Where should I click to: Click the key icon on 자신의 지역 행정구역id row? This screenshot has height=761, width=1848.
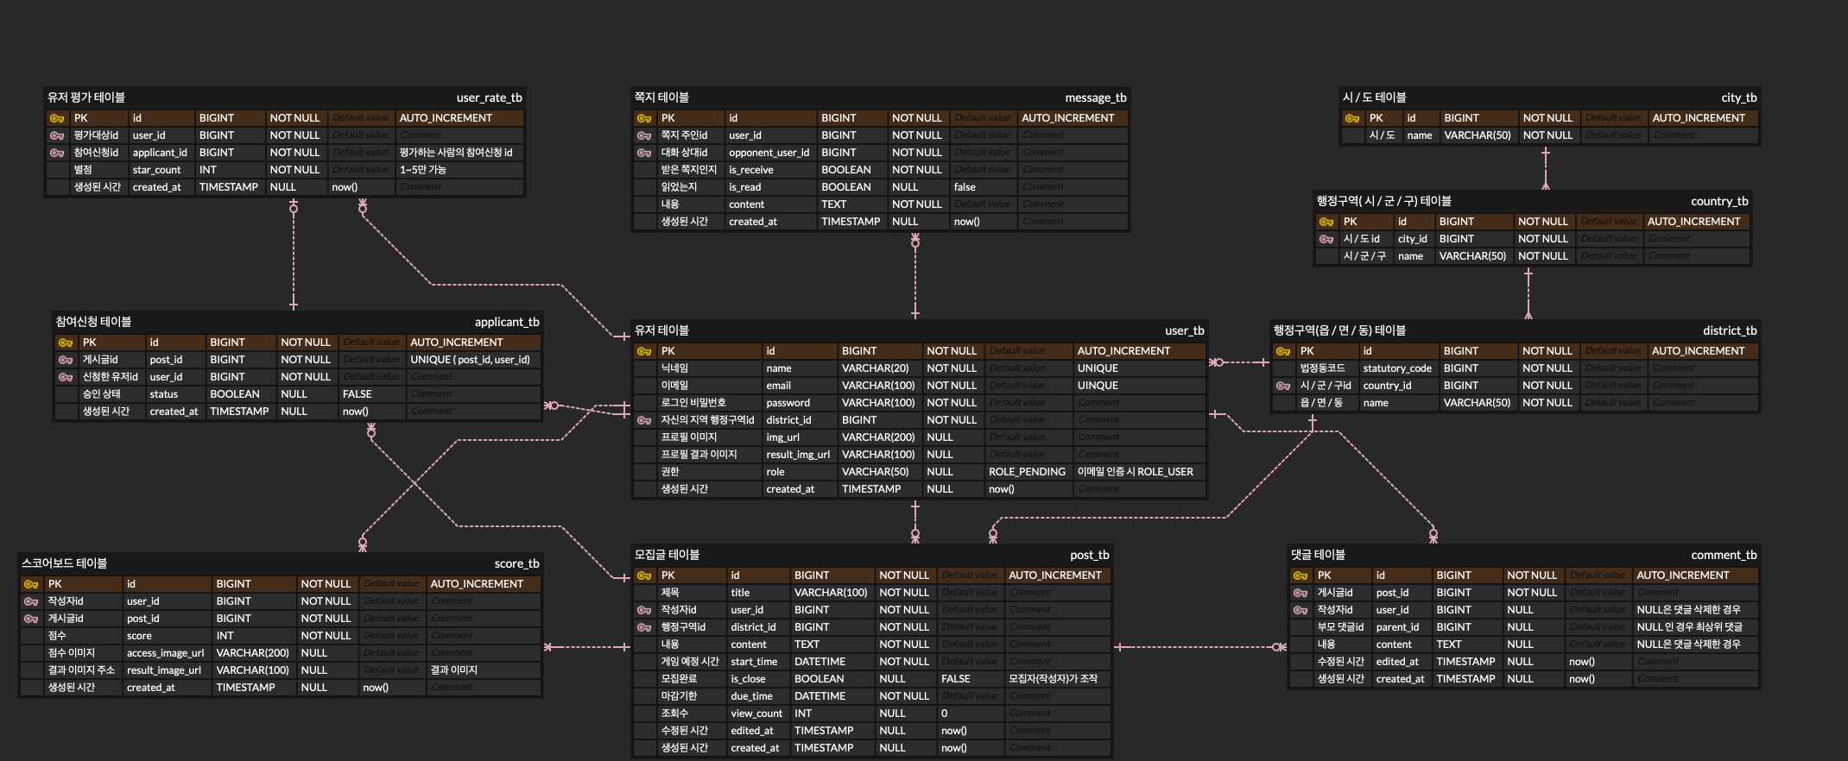click(x=644, y=420)
